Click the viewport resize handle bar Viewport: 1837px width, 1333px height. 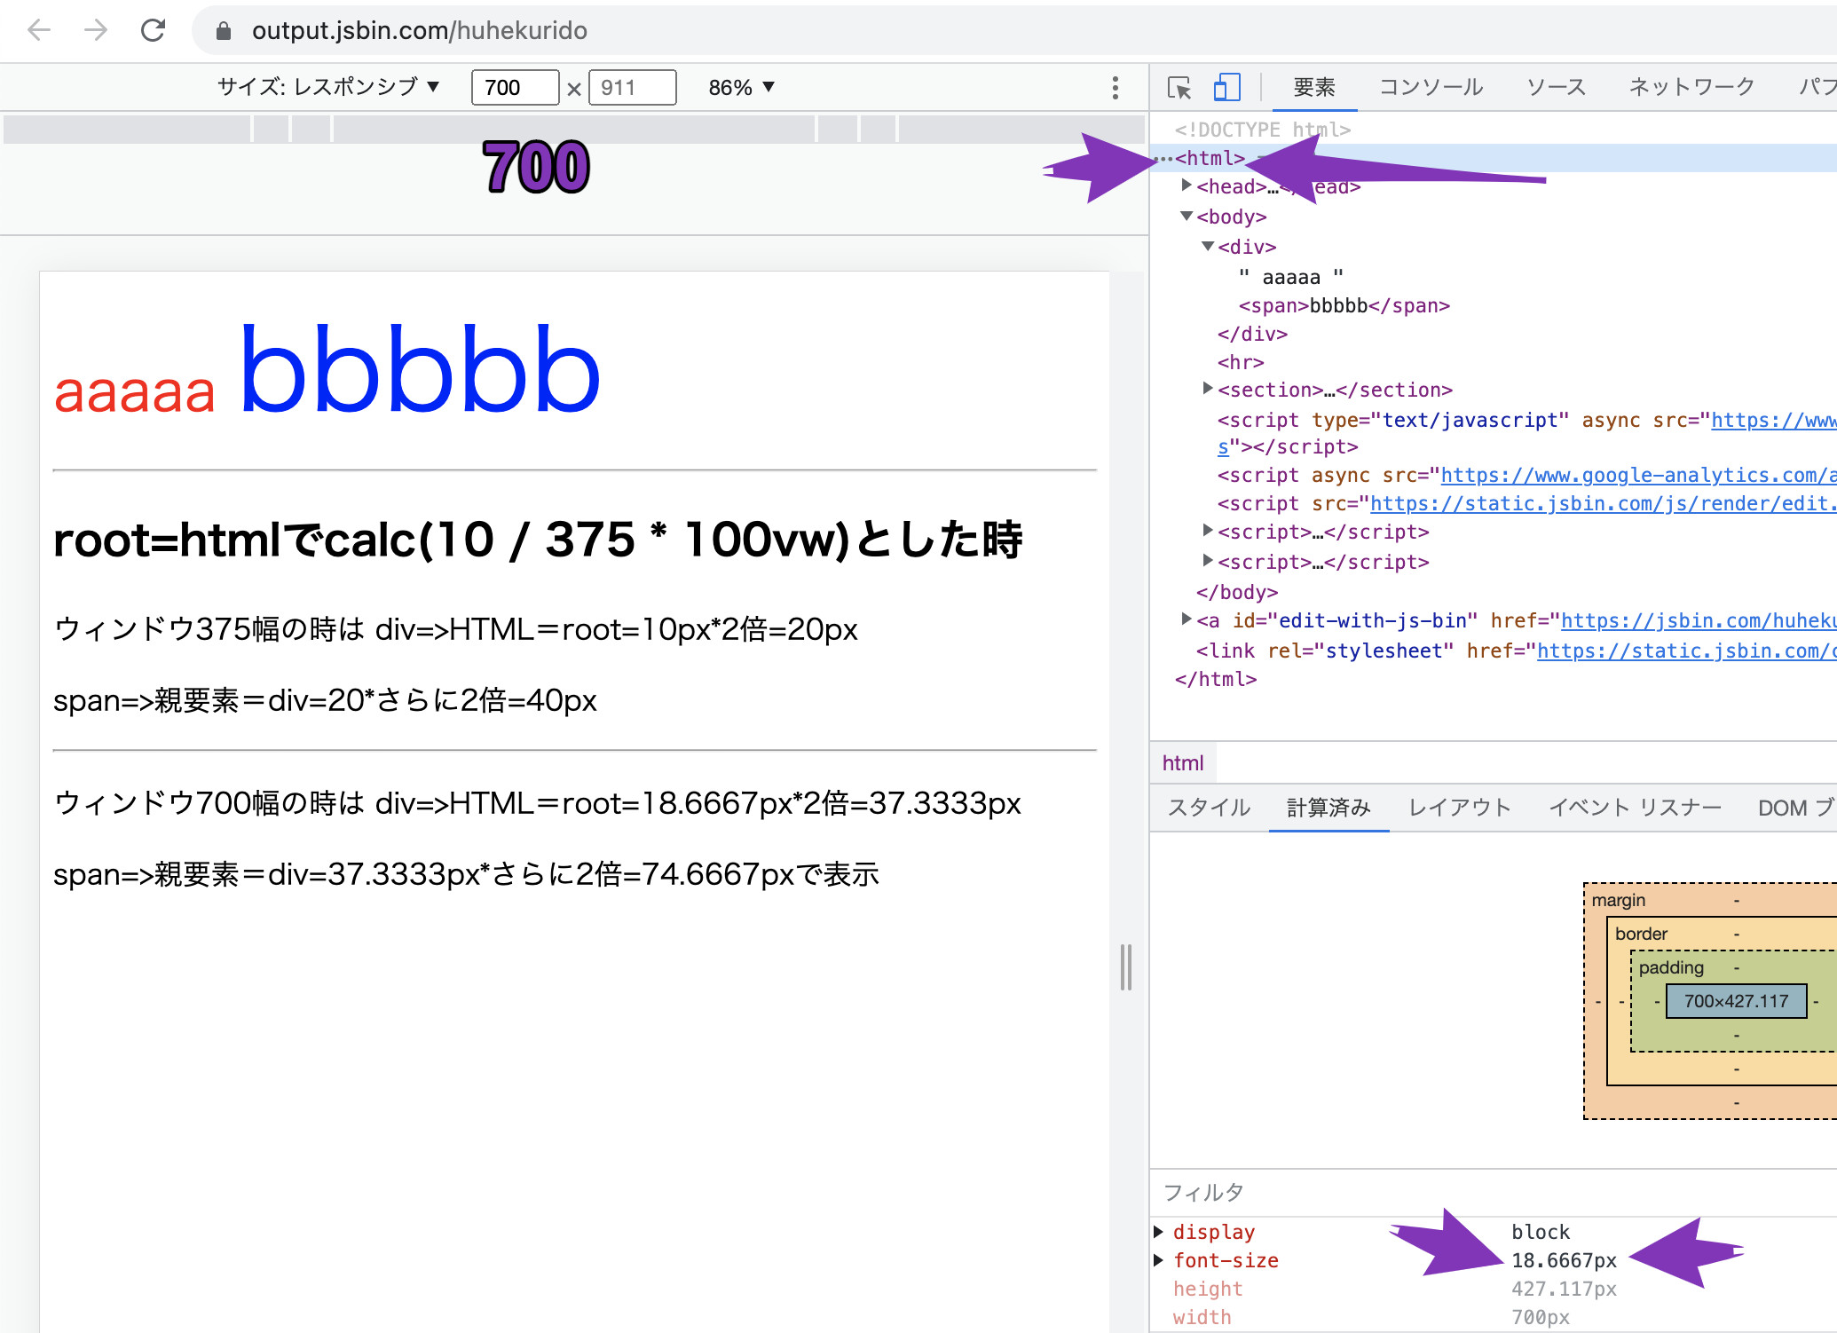pyautogui.click(x=1126, y=967)
